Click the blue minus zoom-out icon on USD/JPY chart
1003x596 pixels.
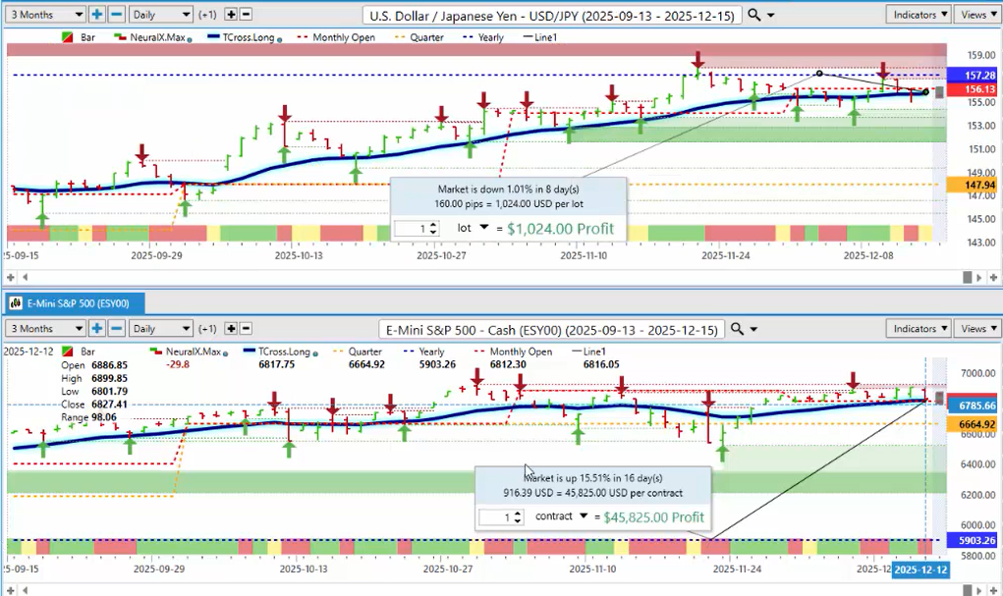115,15
